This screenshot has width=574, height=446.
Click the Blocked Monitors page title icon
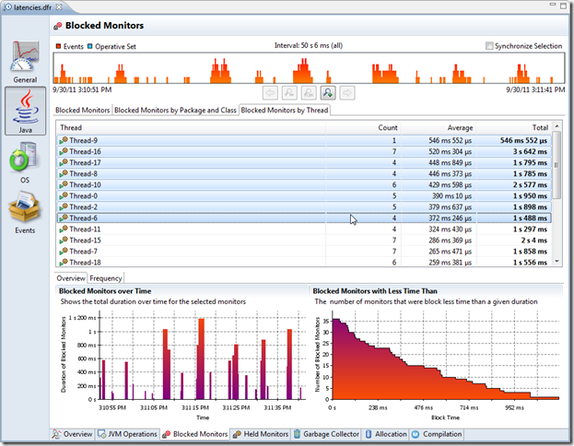58,26
